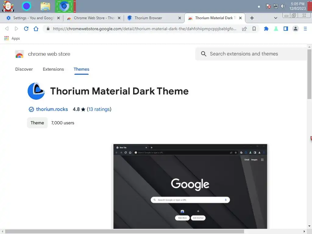Click the verified publisher badge icon

pos(31,109)
